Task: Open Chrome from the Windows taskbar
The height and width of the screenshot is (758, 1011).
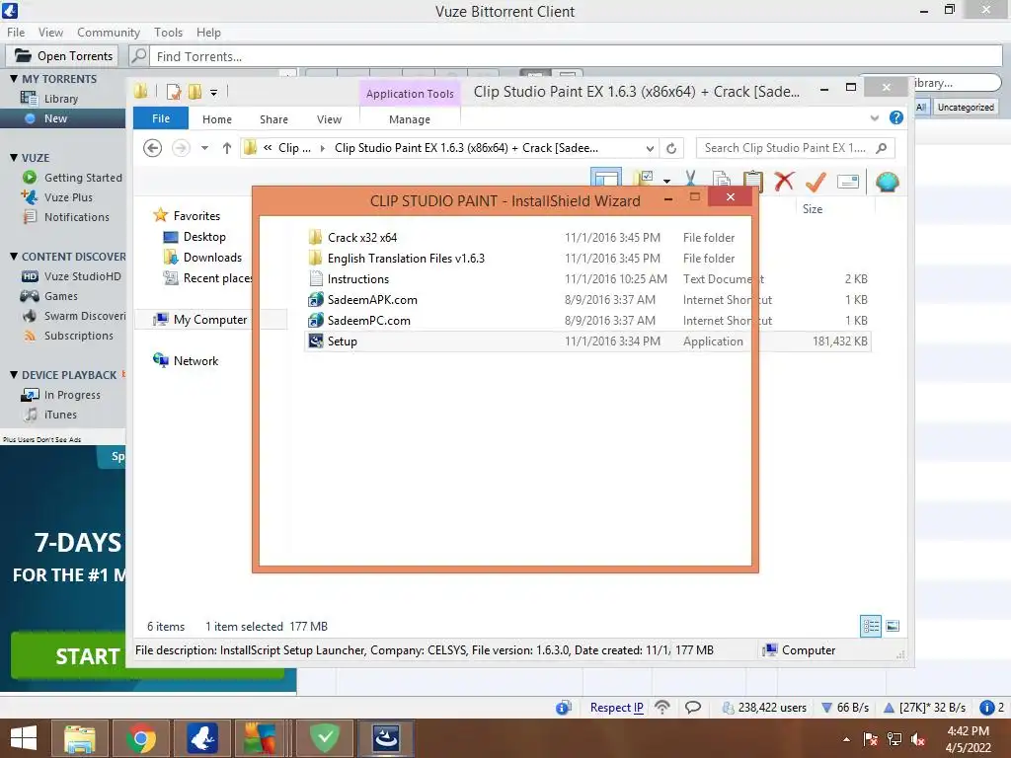Action: pyautogui.click(x=141, y=738)
